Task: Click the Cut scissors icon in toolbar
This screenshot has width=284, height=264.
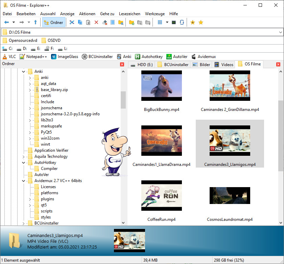Action: pyautogui.click(x=72, y=22)
